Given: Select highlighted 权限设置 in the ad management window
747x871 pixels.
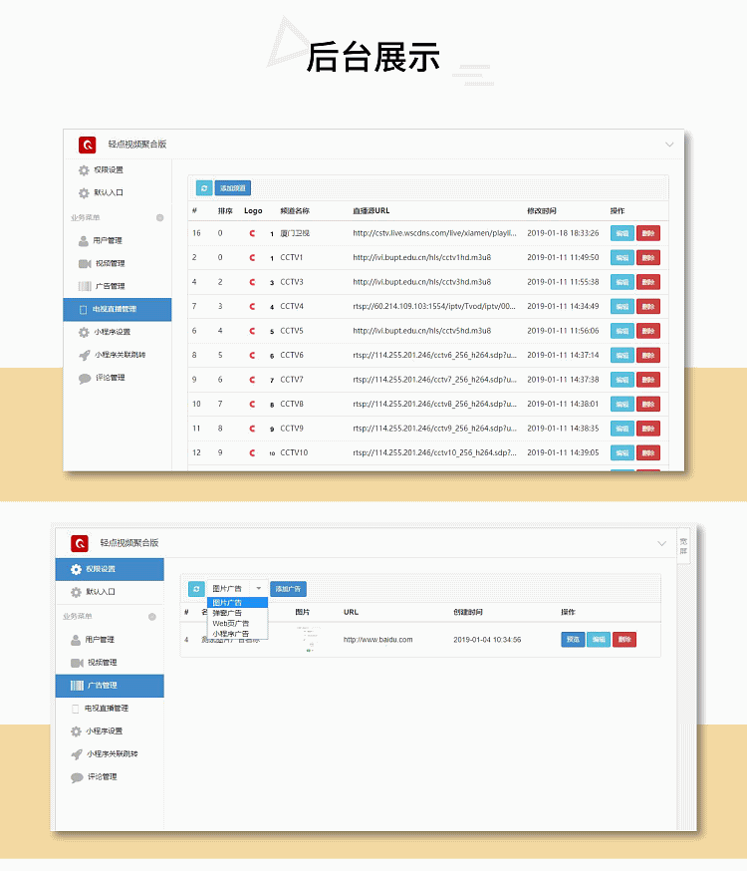Looking at the screenshot, I should pos(110,569).
